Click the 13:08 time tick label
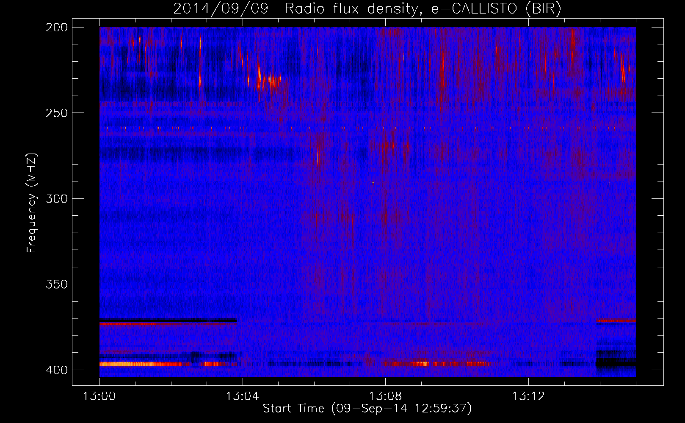 (x=385, y=396)
